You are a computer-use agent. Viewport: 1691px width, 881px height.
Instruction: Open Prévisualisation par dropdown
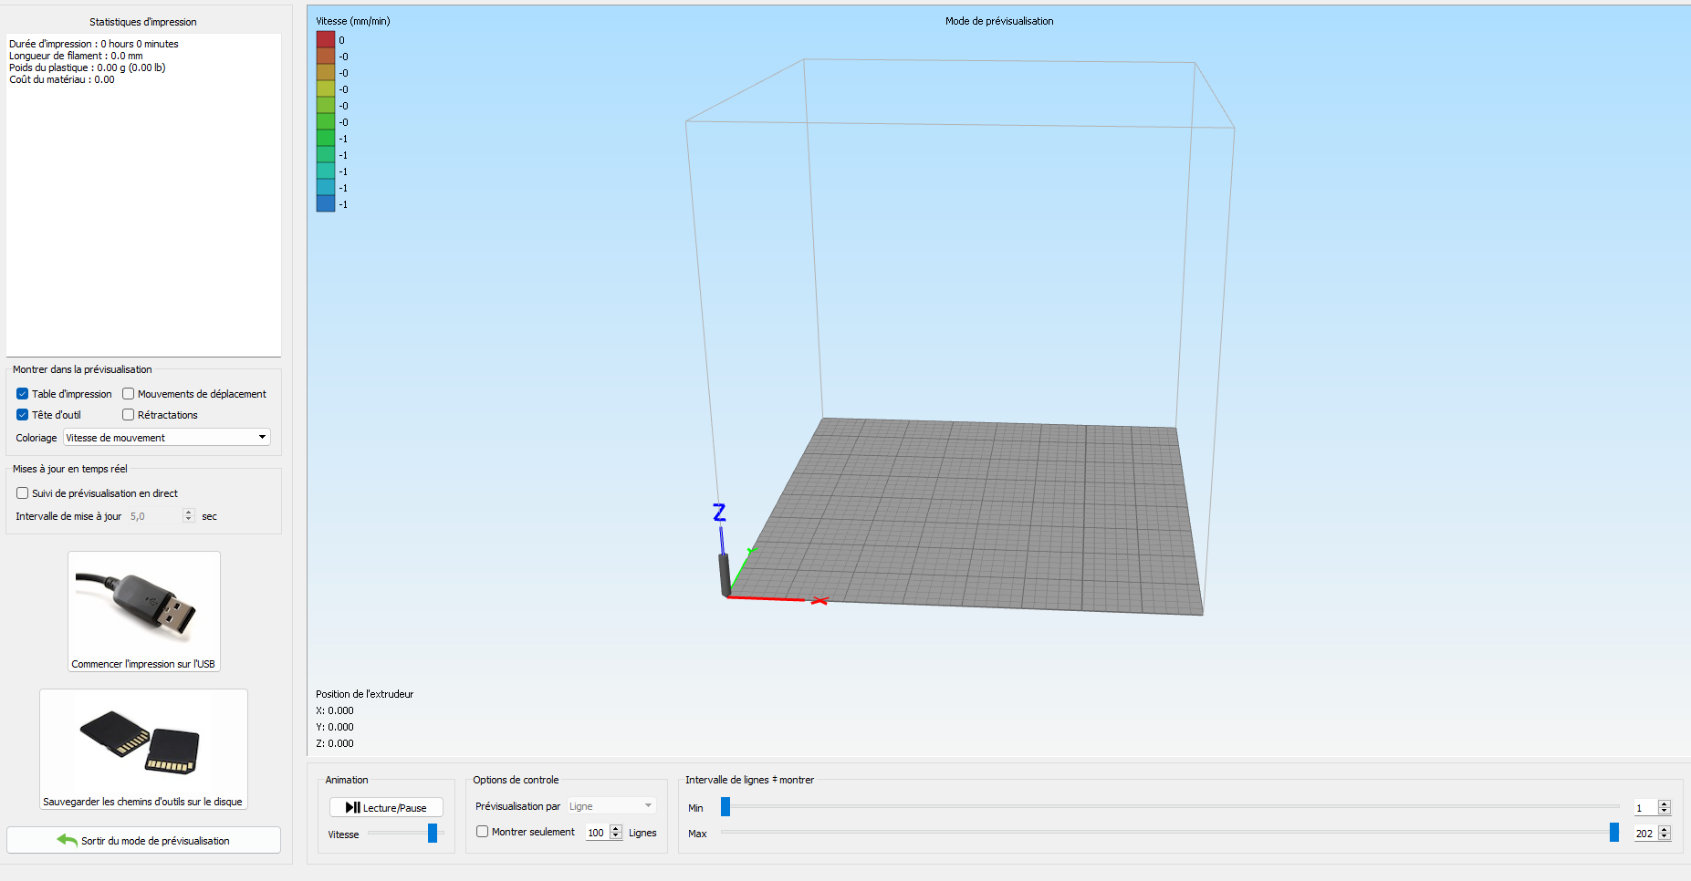(611, 806)
